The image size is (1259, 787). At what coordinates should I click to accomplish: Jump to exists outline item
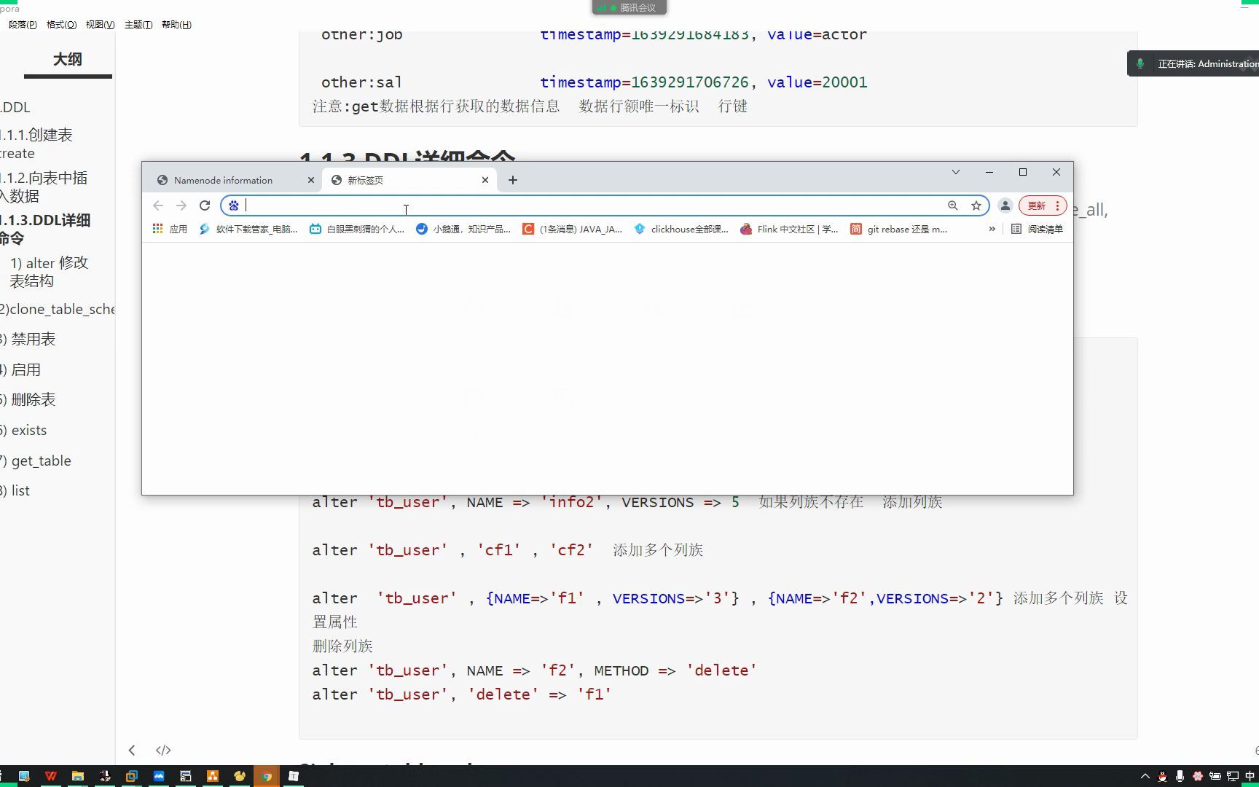tap(24, 430)
